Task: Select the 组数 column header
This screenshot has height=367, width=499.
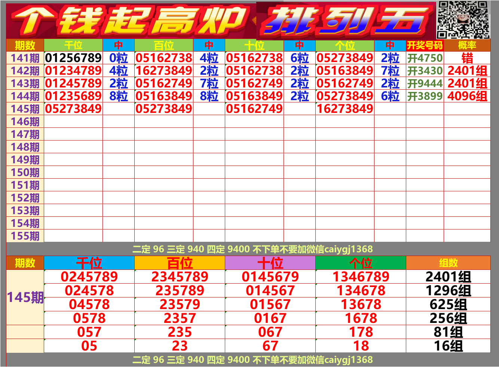Action: tap(448, 263)
